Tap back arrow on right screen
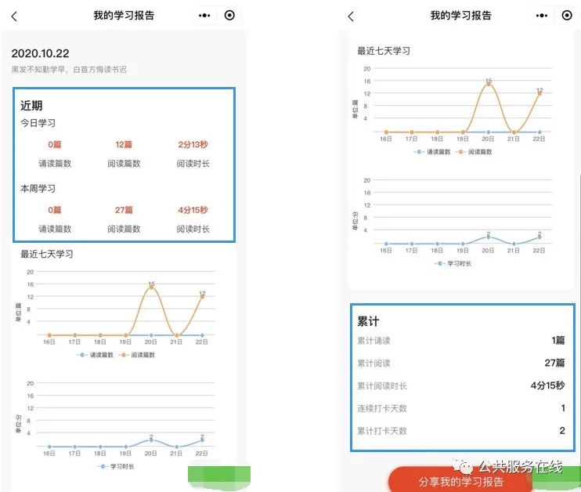 (x=351, y=16)
